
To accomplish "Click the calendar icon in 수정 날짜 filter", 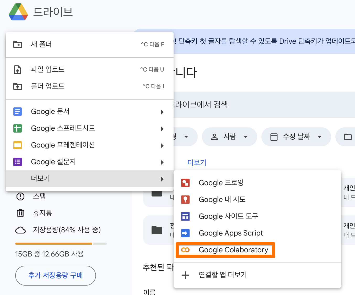I will point(274,137).
